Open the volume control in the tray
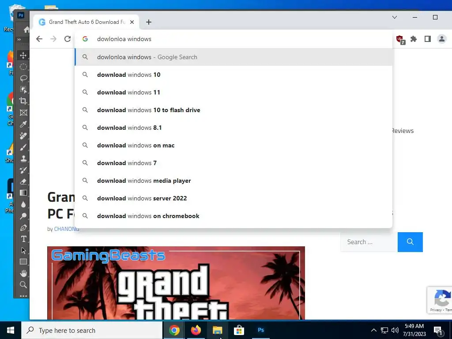This screenshot has height=339, width=452. [395, 330]
